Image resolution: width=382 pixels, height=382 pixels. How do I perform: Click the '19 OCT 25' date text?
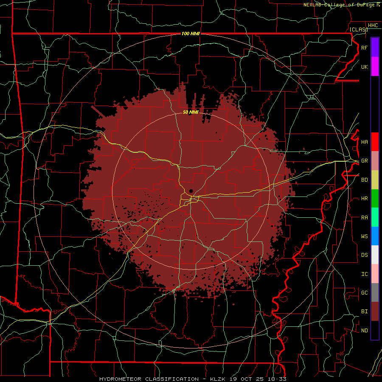click(247, 379)
